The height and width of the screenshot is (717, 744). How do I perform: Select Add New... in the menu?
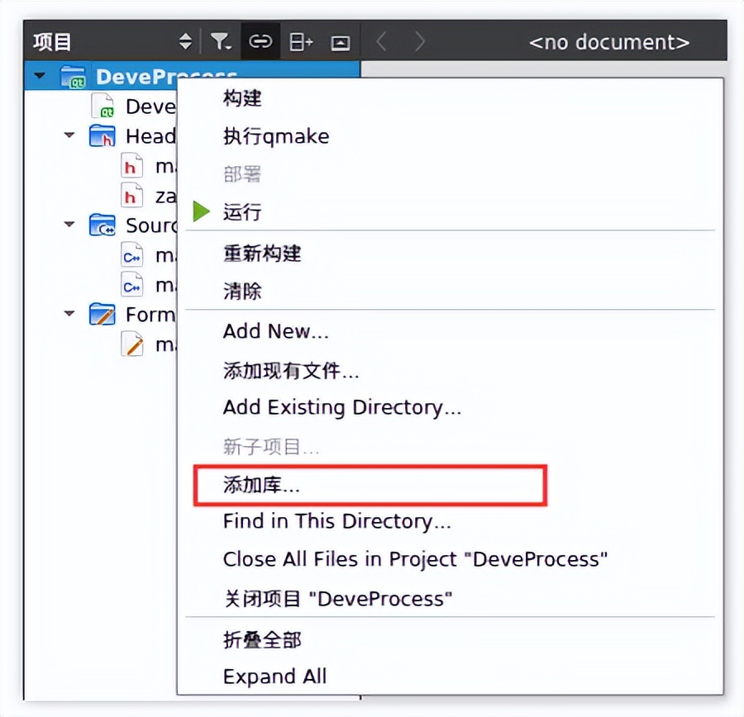[275, 330]
